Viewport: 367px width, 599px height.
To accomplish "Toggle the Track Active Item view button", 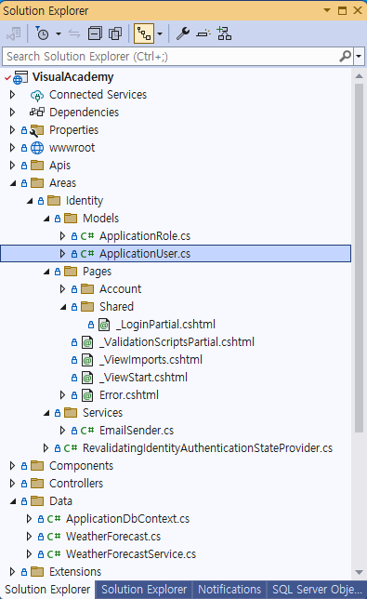I will pos(144,33).
